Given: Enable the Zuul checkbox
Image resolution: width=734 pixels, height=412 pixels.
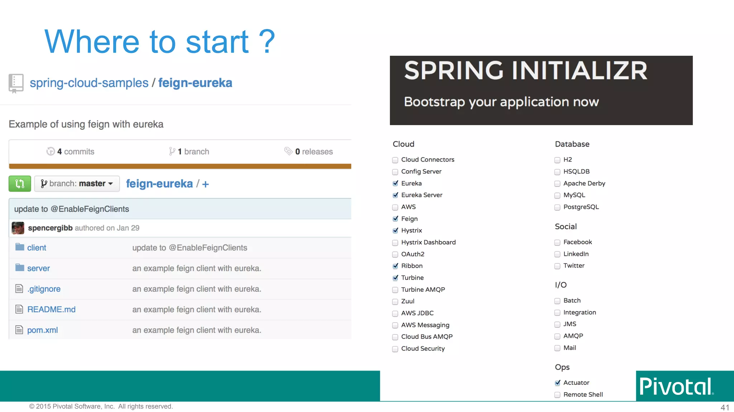Looking at the screenshot, I should 395,301.
